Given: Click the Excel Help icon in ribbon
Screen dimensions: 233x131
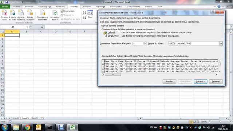Looking at the screenshot, I should click(x=219, y=7).
